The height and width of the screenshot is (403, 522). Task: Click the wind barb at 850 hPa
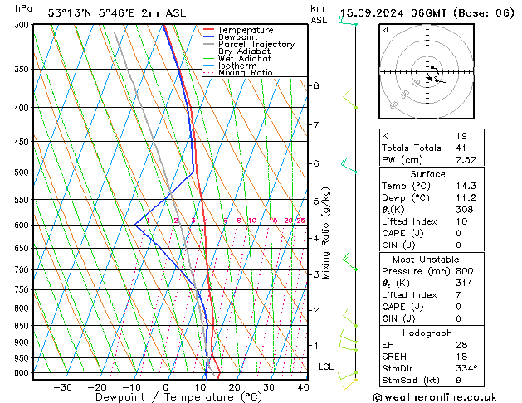click(350, 318)
